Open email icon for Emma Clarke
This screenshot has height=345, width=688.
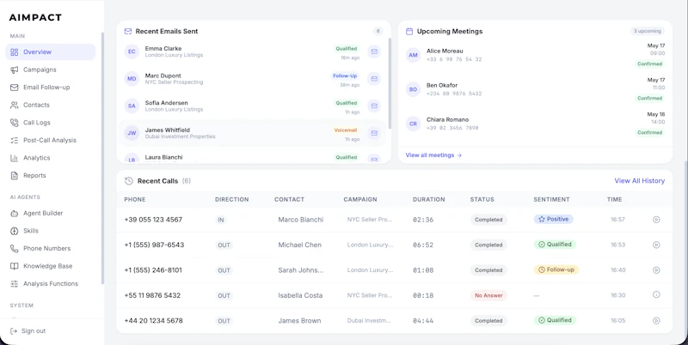click(374, 51)
